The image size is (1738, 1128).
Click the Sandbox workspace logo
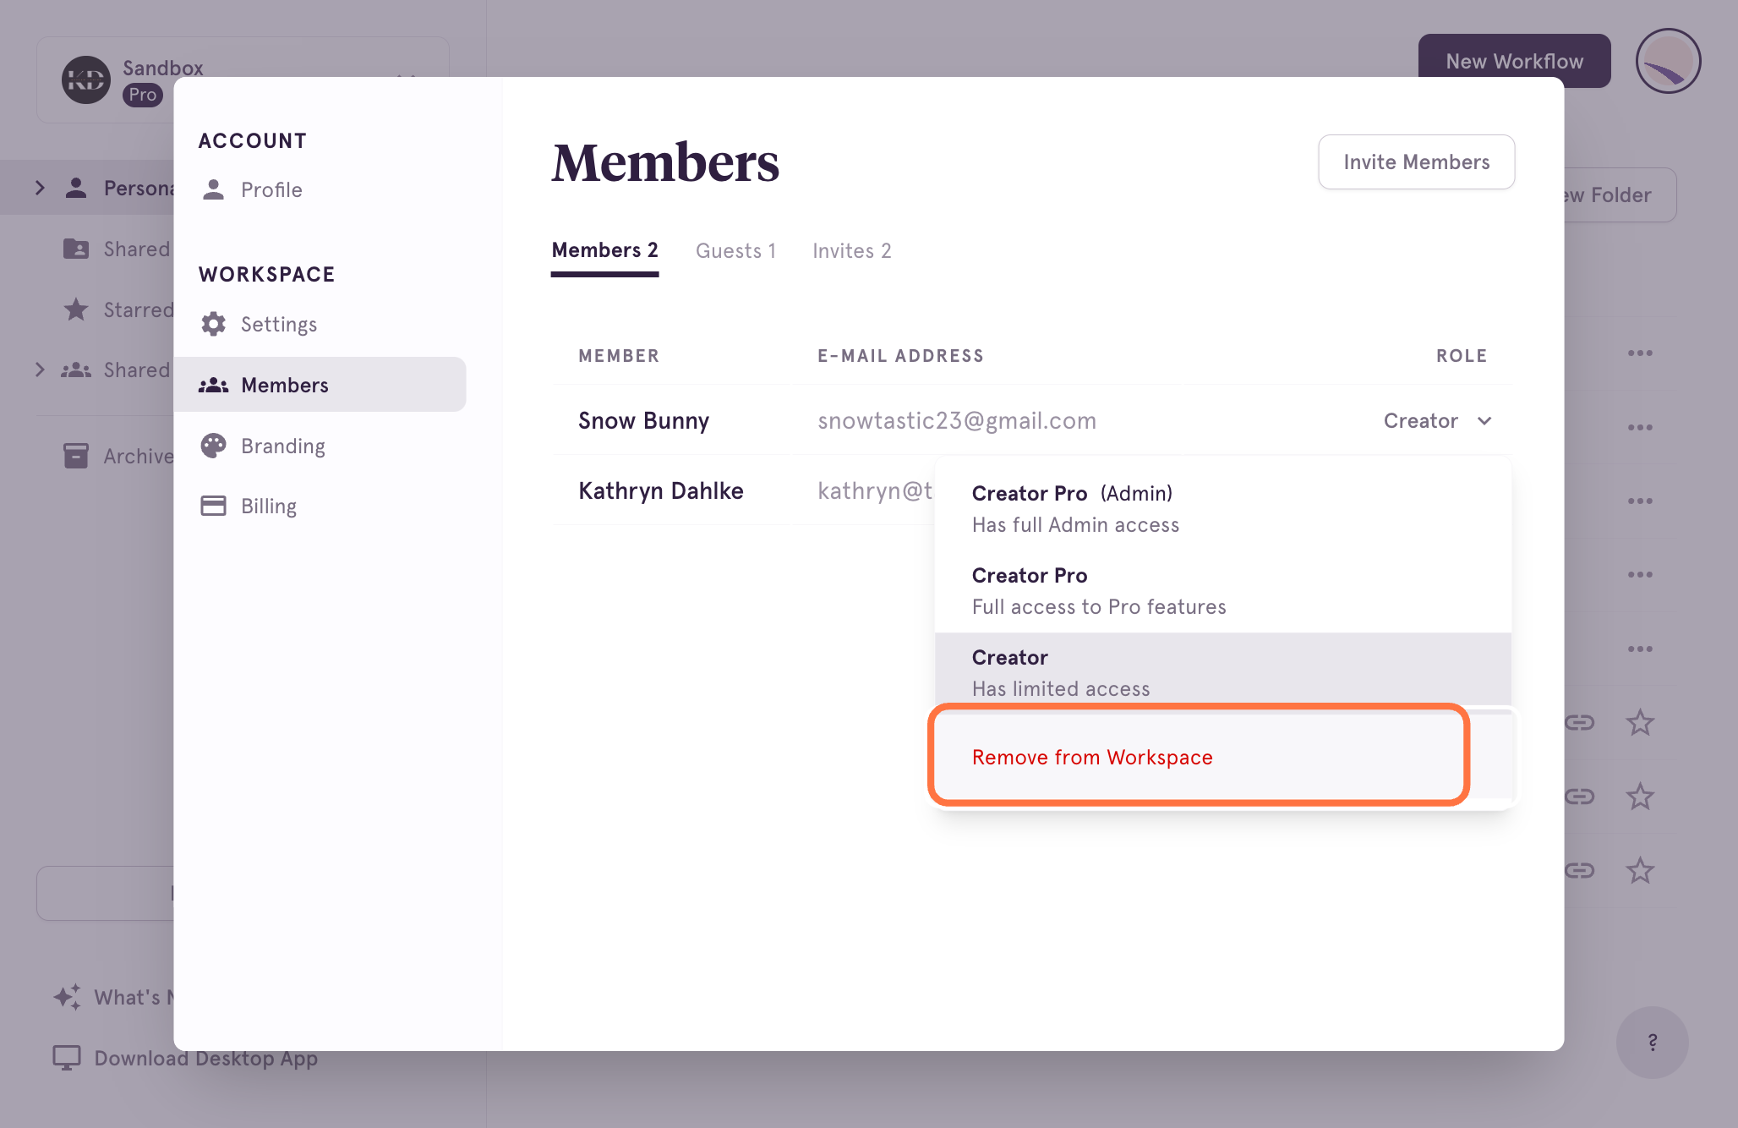86,80
